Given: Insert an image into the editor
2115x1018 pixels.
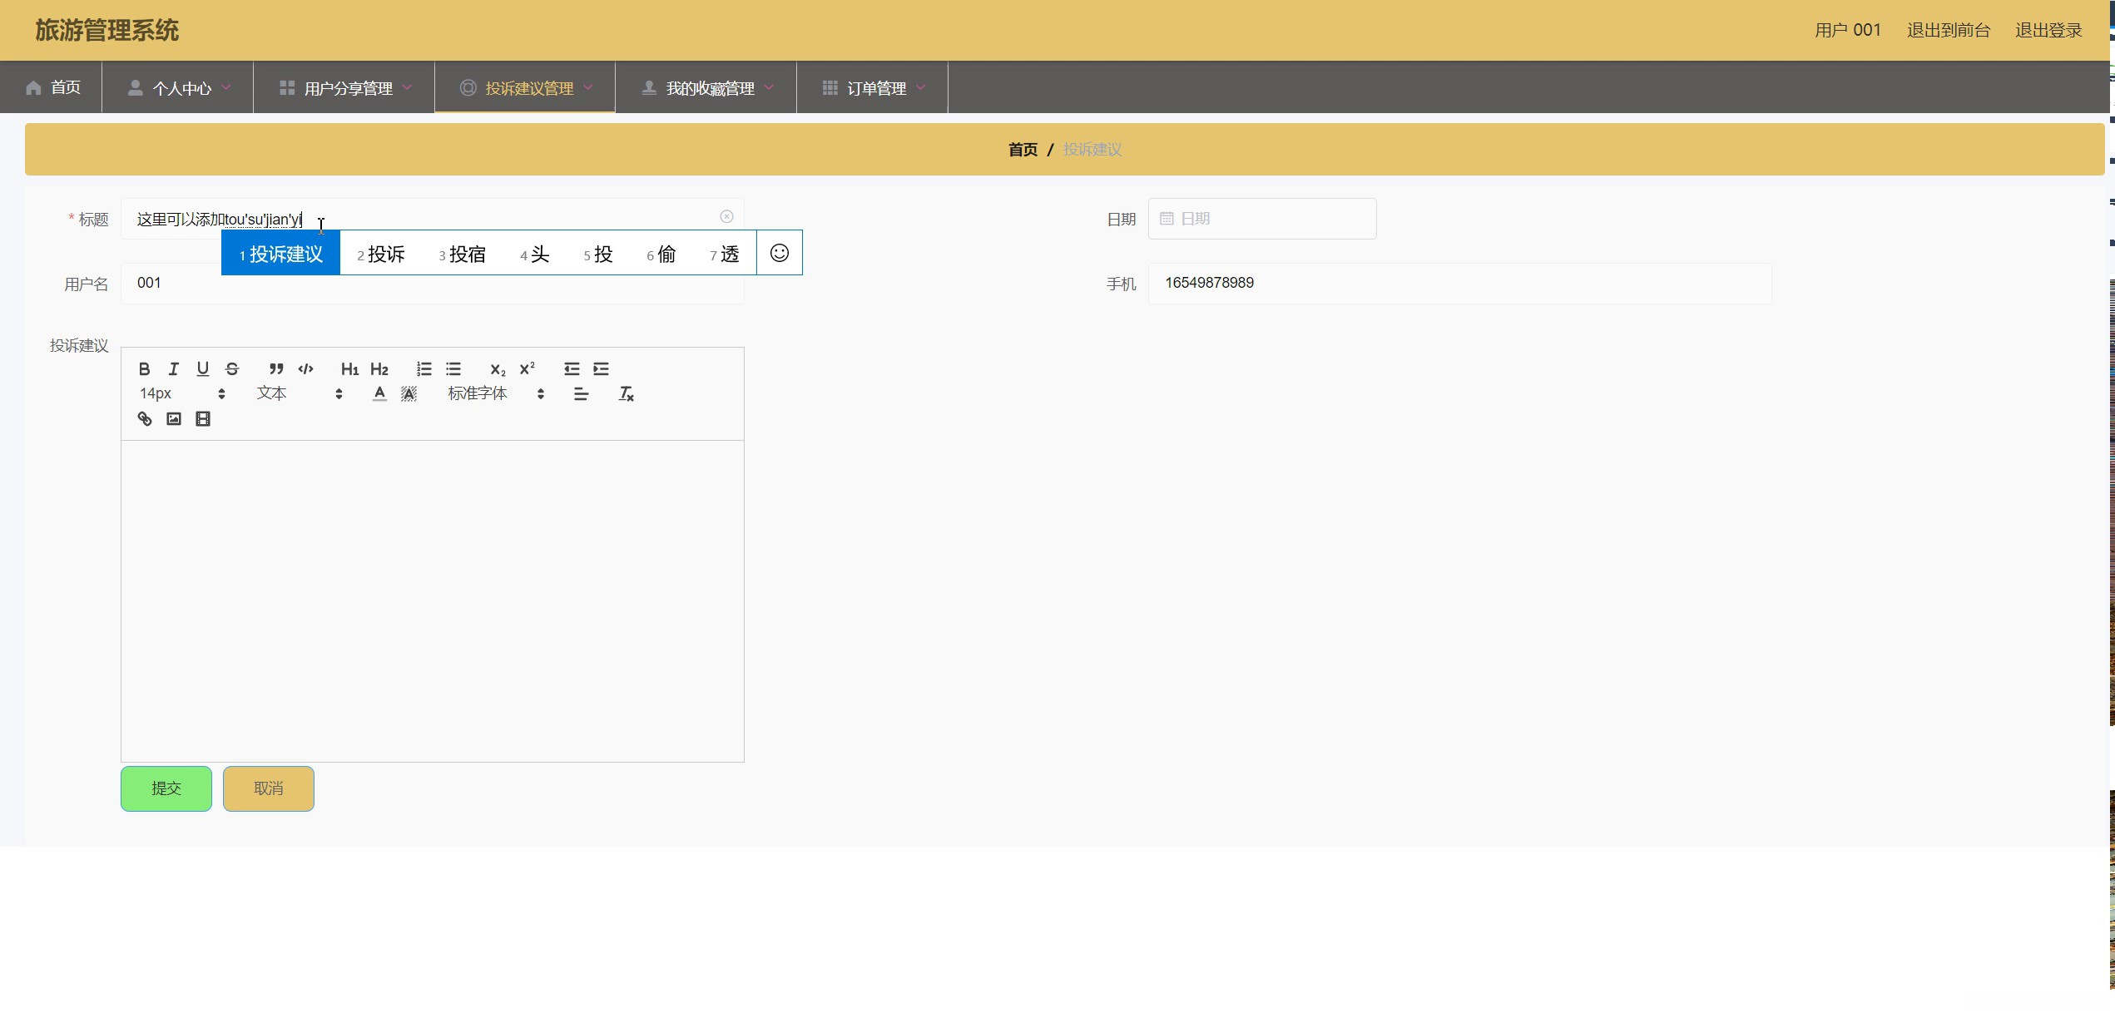Looking at the screenshot, I should tap(174, 419).
